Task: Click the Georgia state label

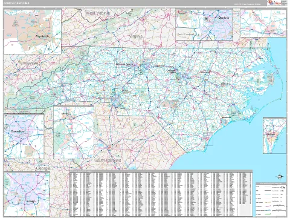Action: tap(43, 168)
